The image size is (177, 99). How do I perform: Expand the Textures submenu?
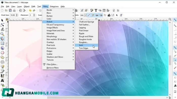(58, 60)
